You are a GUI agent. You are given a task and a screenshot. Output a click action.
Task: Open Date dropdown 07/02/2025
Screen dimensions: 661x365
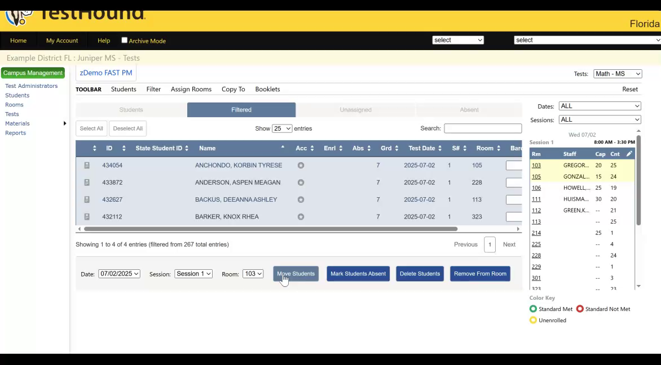(120, 274)
